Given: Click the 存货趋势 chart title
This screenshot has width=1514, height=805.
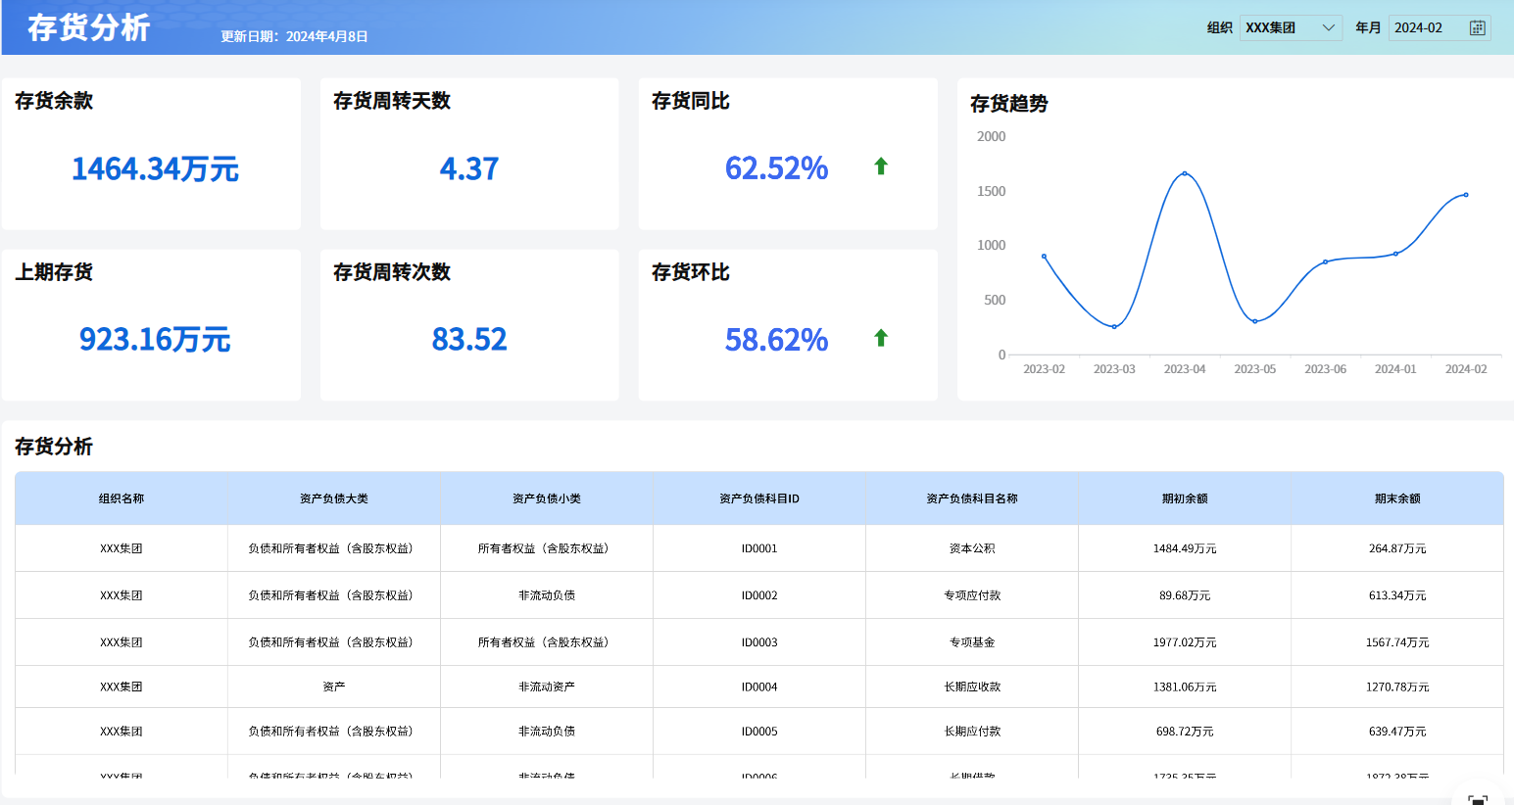Looking at the screenshot, I should tap(1009, 104).
